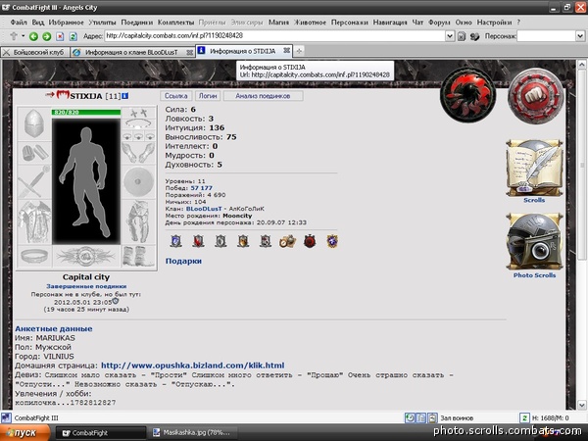Click the Логин button
The width and height of the screenshot is (588, 441).
208,96
